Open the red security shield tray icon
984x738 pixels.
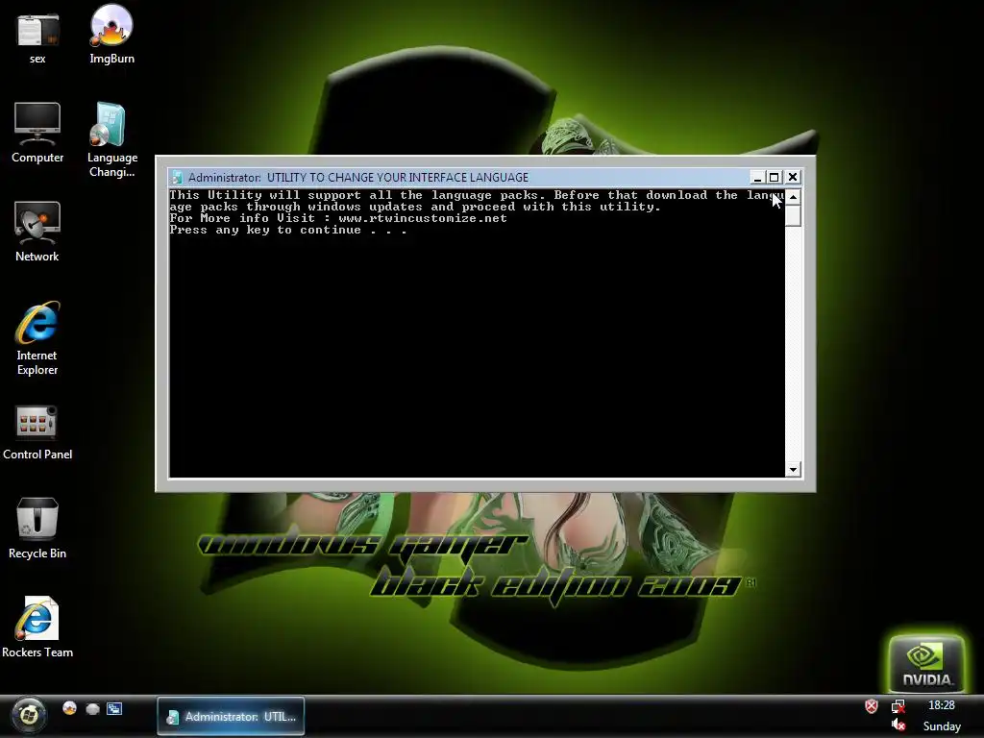(871, 706)
